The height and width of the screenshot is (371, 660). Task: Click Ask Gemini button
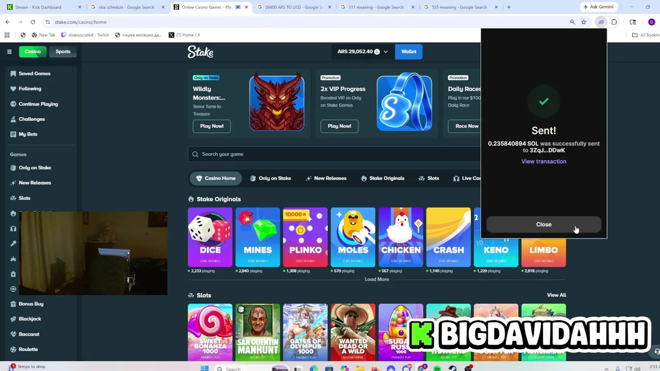point(598,7)
